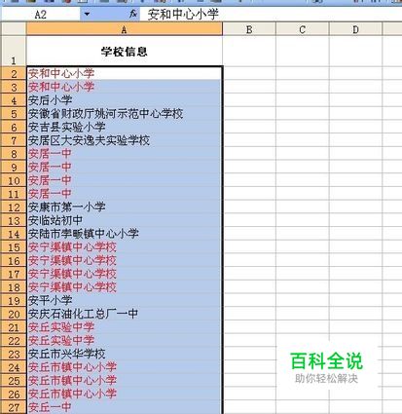This screenshot has width=402, height=414.
Task: Click the cell 安丘市兴华学校
Action: pyautogui.click(x=125, y=354)
